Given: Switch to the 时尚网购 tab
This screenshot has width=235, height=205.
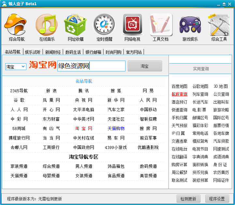Looking at the screenshot, I should tap(113, 52).
